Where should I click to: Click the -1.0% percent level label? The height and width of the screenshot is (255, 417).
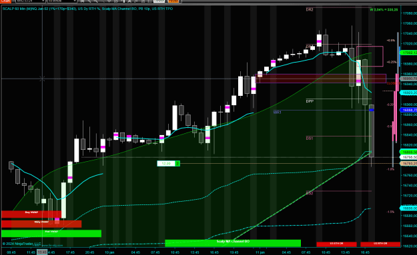(390, 169)
